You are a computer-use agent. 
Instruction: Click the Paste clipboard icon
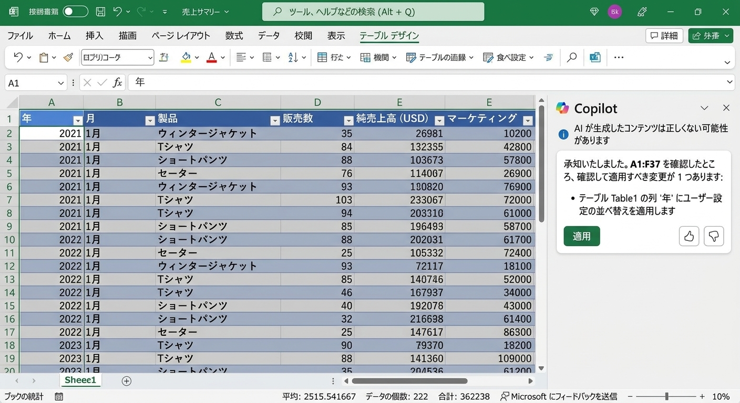coord(44,57)
